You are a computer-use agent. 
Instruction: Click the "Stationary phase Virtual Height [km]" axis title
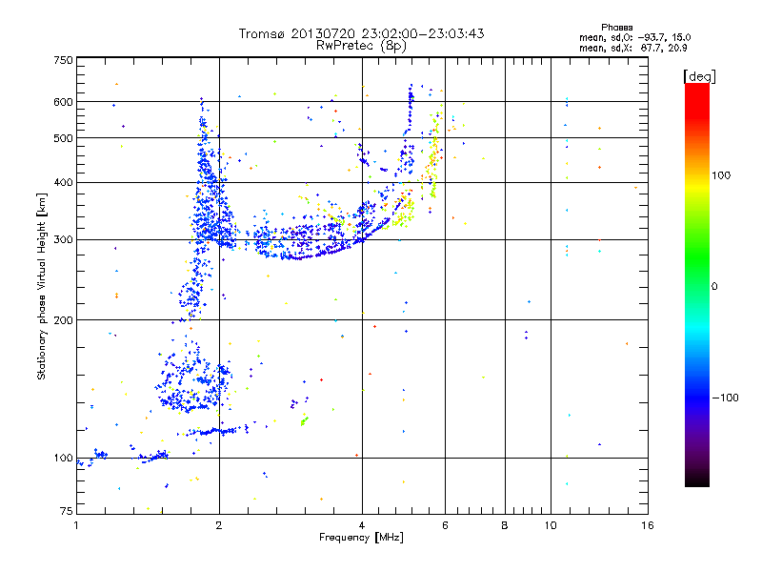42,286
